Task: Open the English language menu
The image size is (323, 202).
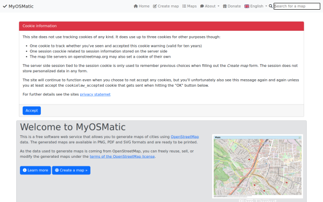Action: coord(256,6)
